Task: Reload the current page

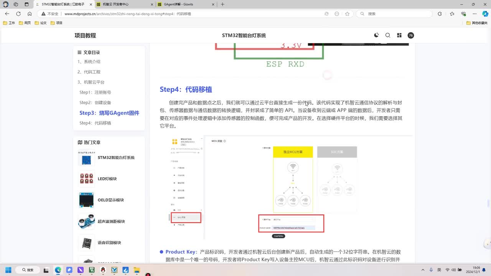Action: pyautogui.click(x=18, y=14)
